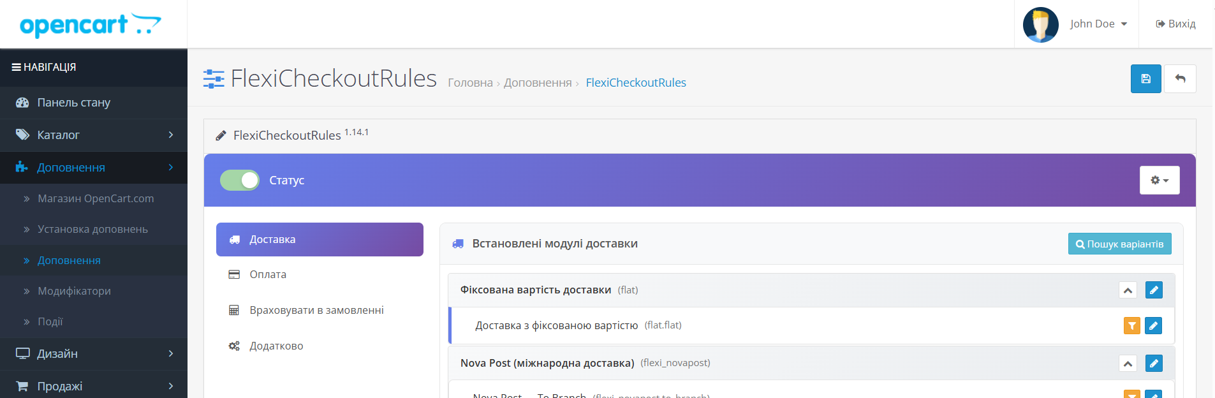1215x398 pixels.
Task: Open the John Doe user dropdown
Action: pos(1098,24)
